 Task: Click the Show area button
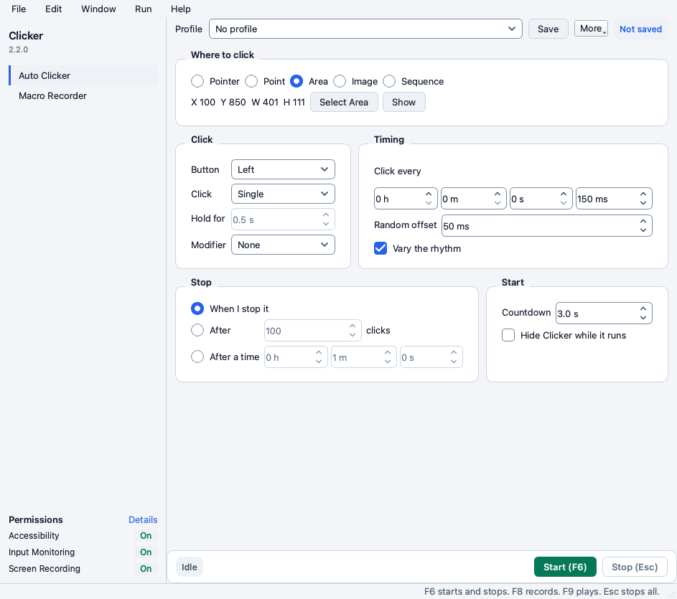pyautogui.click(x=403, y=103)
